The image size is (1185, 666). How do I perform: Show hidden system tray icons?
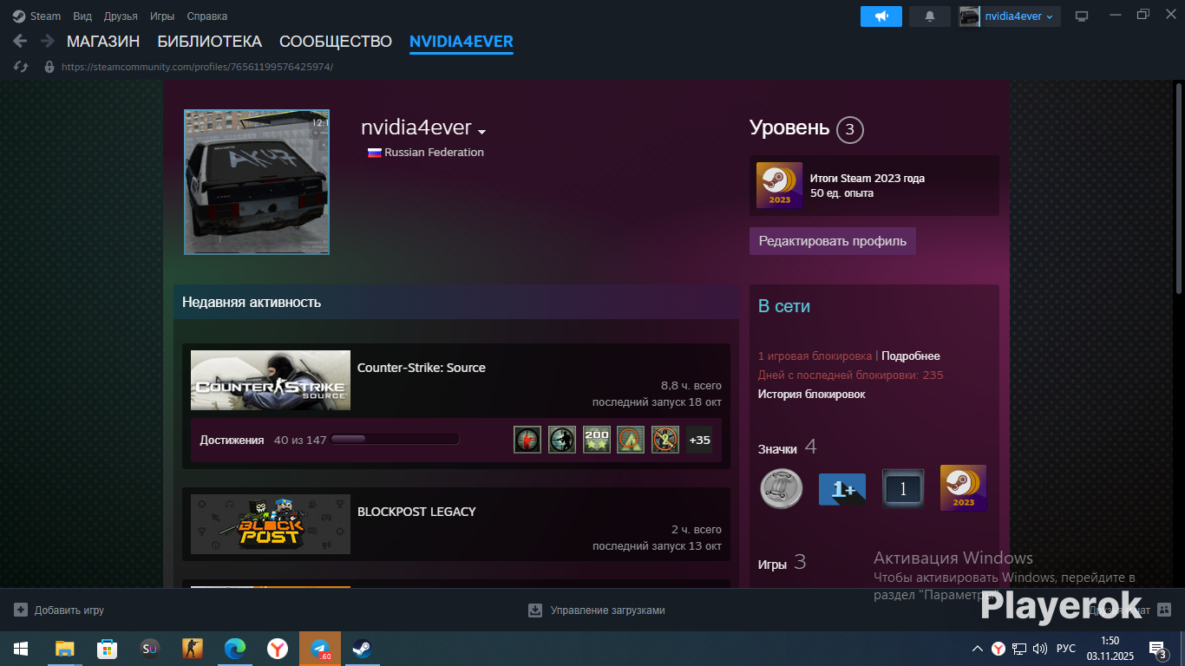(978, 649)
